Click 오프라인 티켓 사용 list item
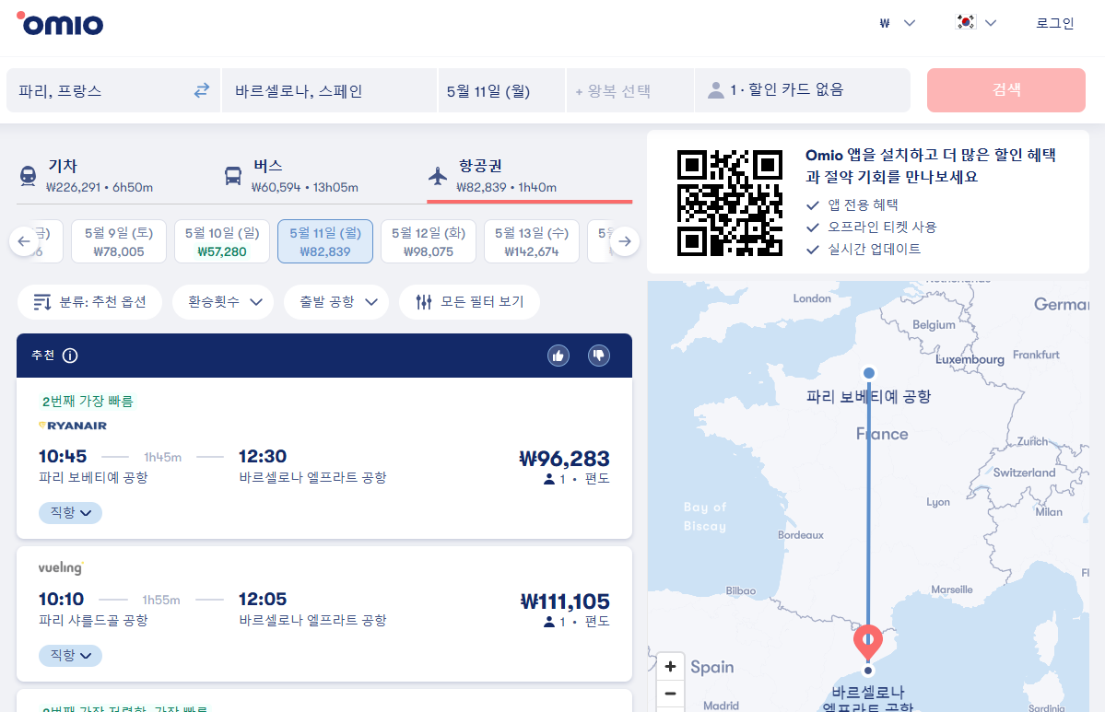This screenshot has width=1105, height=712. (882, 227)
